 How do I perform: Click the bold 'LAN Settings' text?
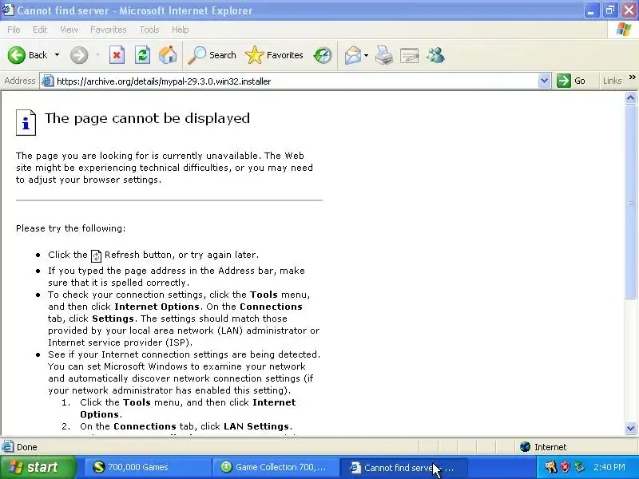tap(256, 426)
